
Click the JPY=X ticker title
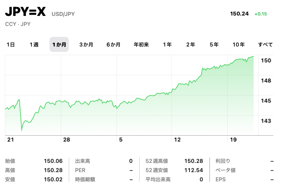[25, 13]
